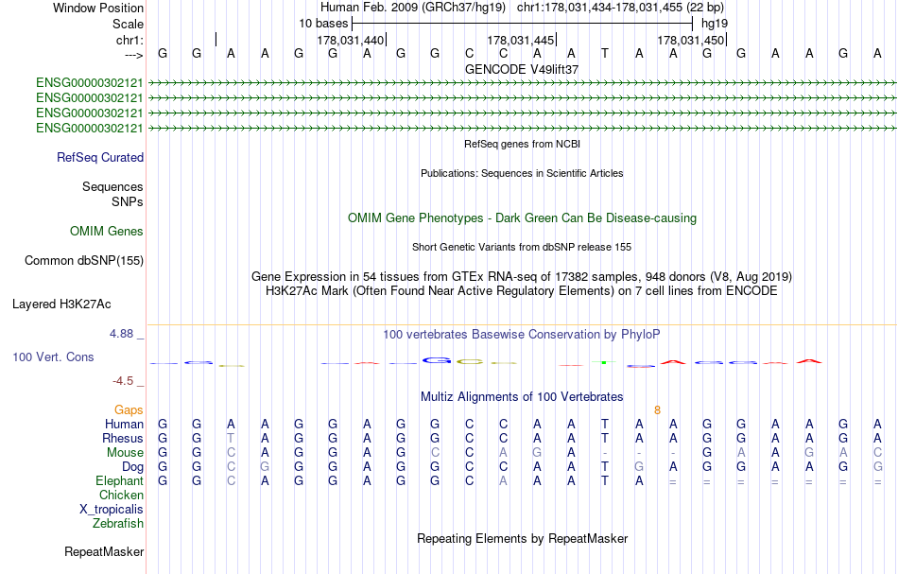Click the 'chr1:' ruler label
Image resolution: width=898 pixels, height=574 pixels.
(x=130, y=40)
